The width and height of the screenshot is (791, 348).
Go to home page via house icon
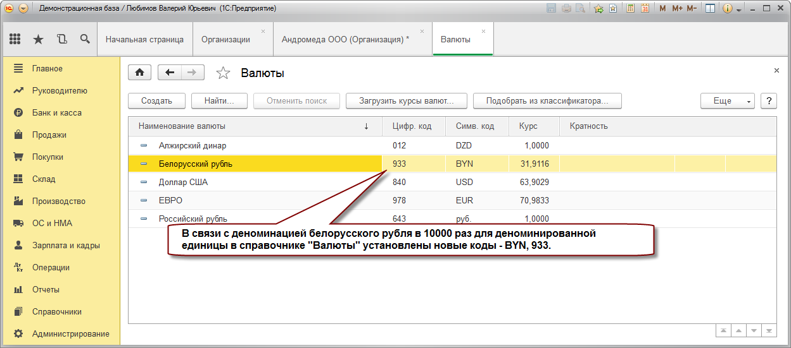(x=139, y=72)
